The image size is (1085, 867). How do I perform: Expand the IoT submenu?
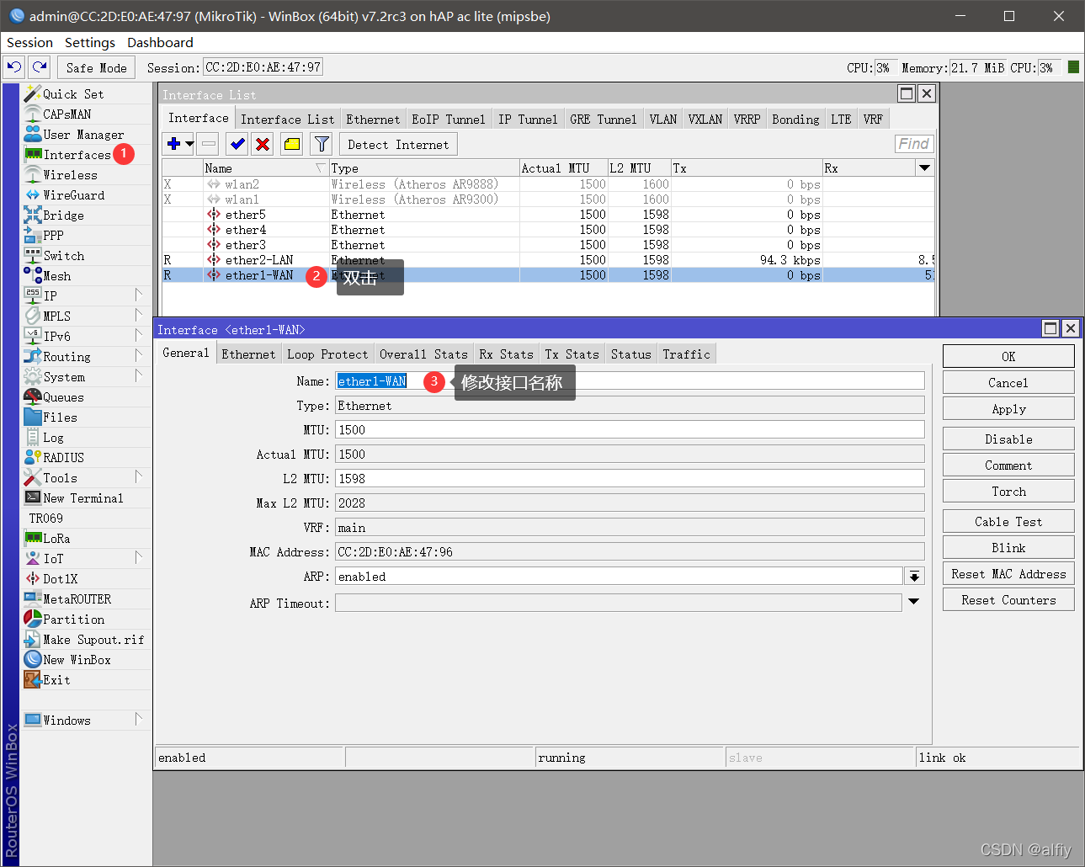[139, 558]
